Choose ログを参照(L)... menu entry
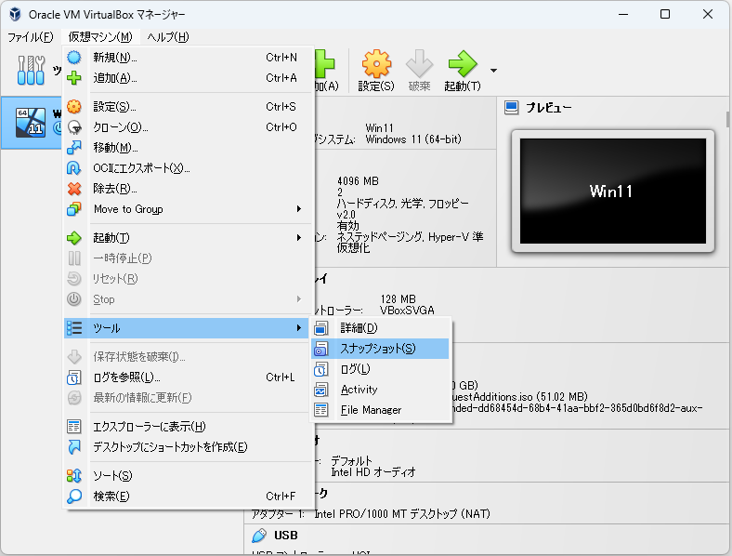The height and width of the screenshot is (556, 732). 186,377
